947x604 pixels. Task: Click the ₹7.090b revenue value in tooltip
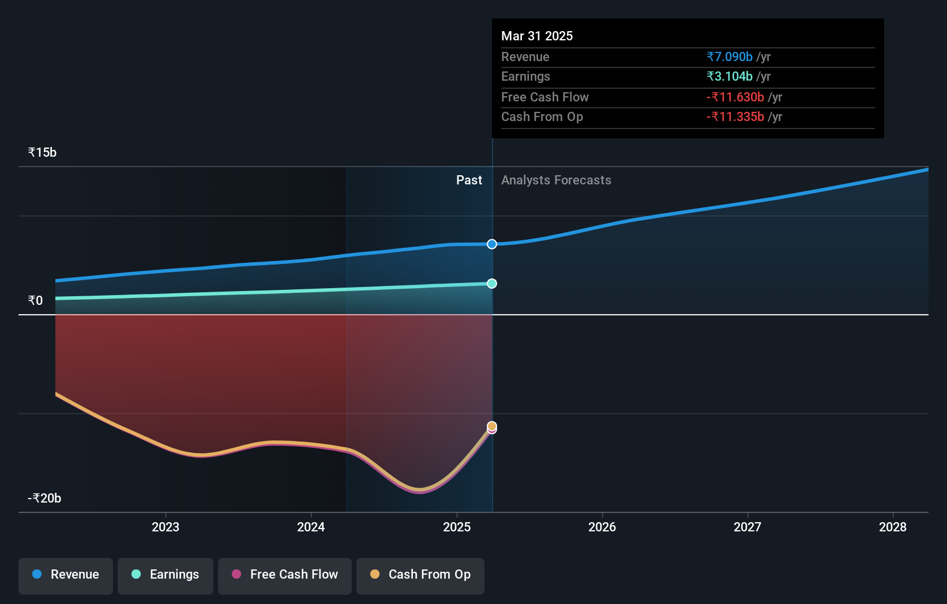coord(730,56)
